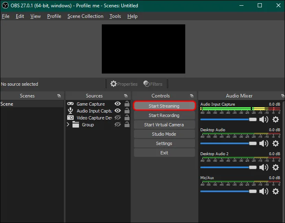The height and width of the screenshot is (223, 285).
Task: Click the Desktop Audio 2 mixer label
Action: (x=214, y=154)
